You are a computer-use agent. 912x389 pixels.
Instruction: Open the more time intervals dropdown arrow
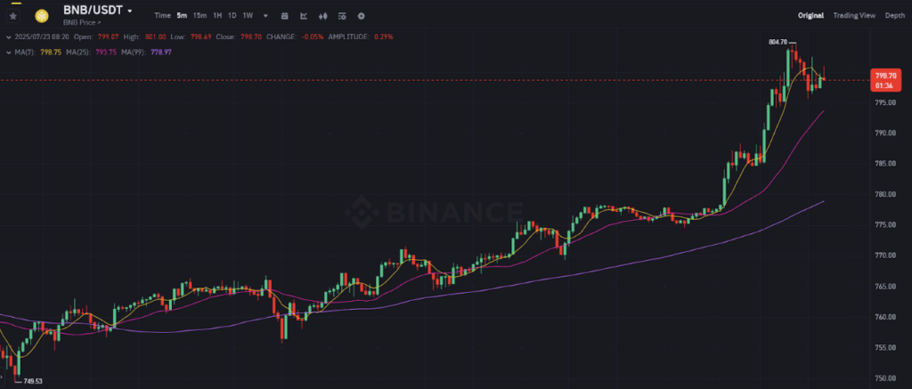(x=265, y=16)
